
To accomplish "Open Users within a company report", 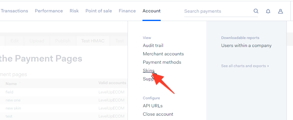I will click(246, 45).
